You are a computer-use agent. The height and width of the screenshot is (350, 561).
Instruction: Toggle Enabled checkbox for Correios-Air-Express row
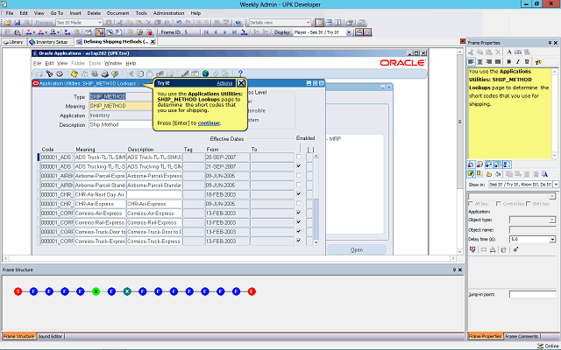click(x=299, y=213)
